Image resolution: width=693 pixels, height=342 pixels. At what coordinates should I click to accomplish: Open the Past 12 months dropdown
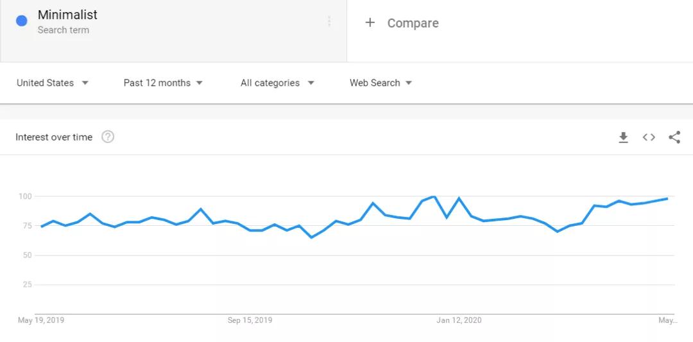click(x=163, y=83)
